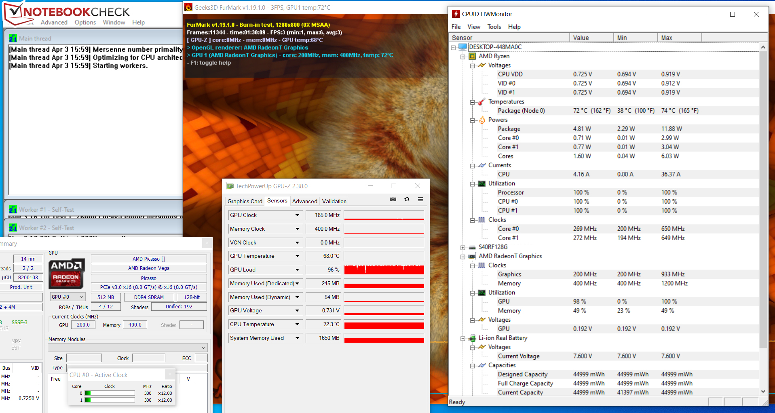Viewport: 775px width, 413px height.
Task: Open the GPU #0 selector dropdown
Action: coord(68,297)
